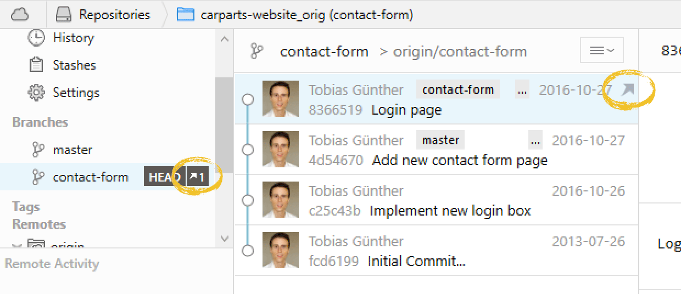Click the Settings gear icon

[36, 93]
